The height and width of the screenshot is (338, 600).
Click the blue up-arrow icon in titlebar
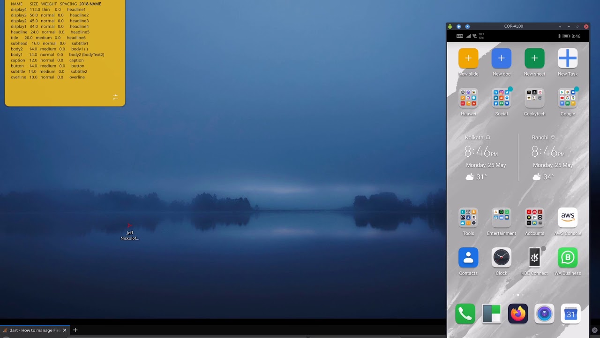coord(467,27)
